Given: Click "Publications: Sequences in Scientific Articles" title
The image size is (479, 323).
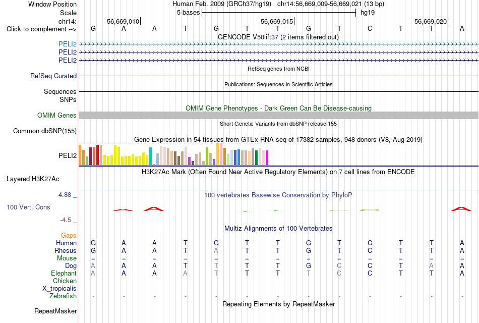Looking at the screenshot, I should (278, 84).
